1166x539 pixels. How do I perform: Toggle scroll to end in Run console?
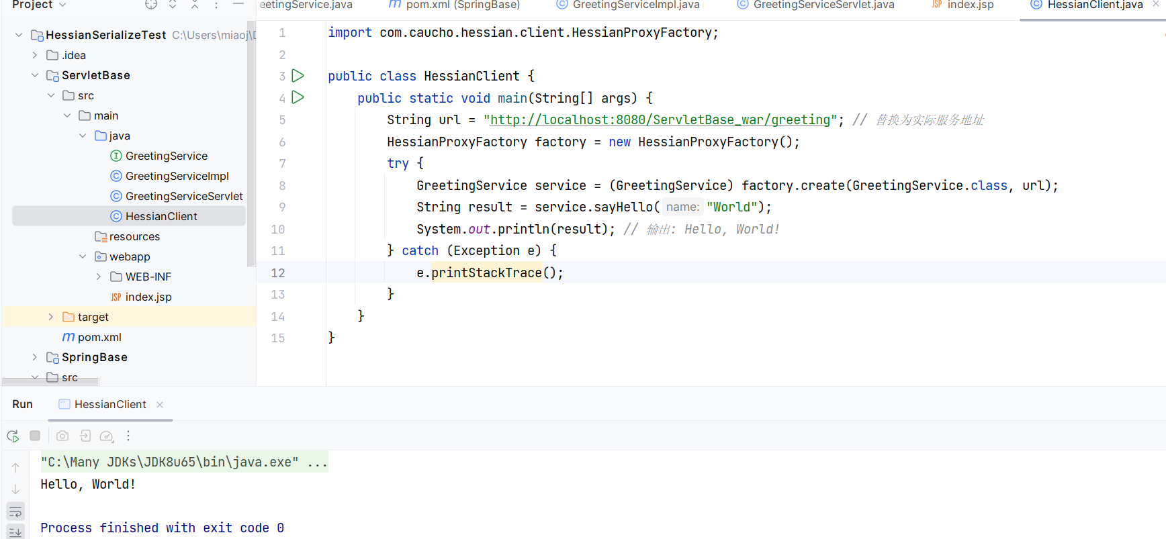coord(15,532)
